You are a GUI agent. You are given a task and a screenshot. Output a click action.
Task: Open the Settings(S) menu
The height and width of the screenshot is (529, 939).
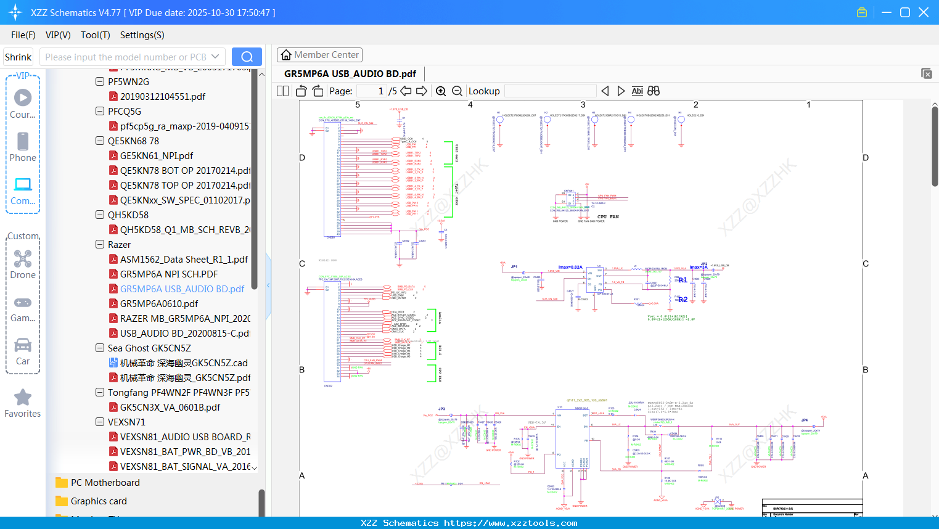coord(142,35)
